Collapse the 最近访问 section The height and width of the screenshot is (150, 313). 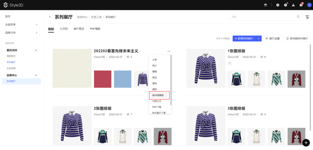(x=36, y=50)
